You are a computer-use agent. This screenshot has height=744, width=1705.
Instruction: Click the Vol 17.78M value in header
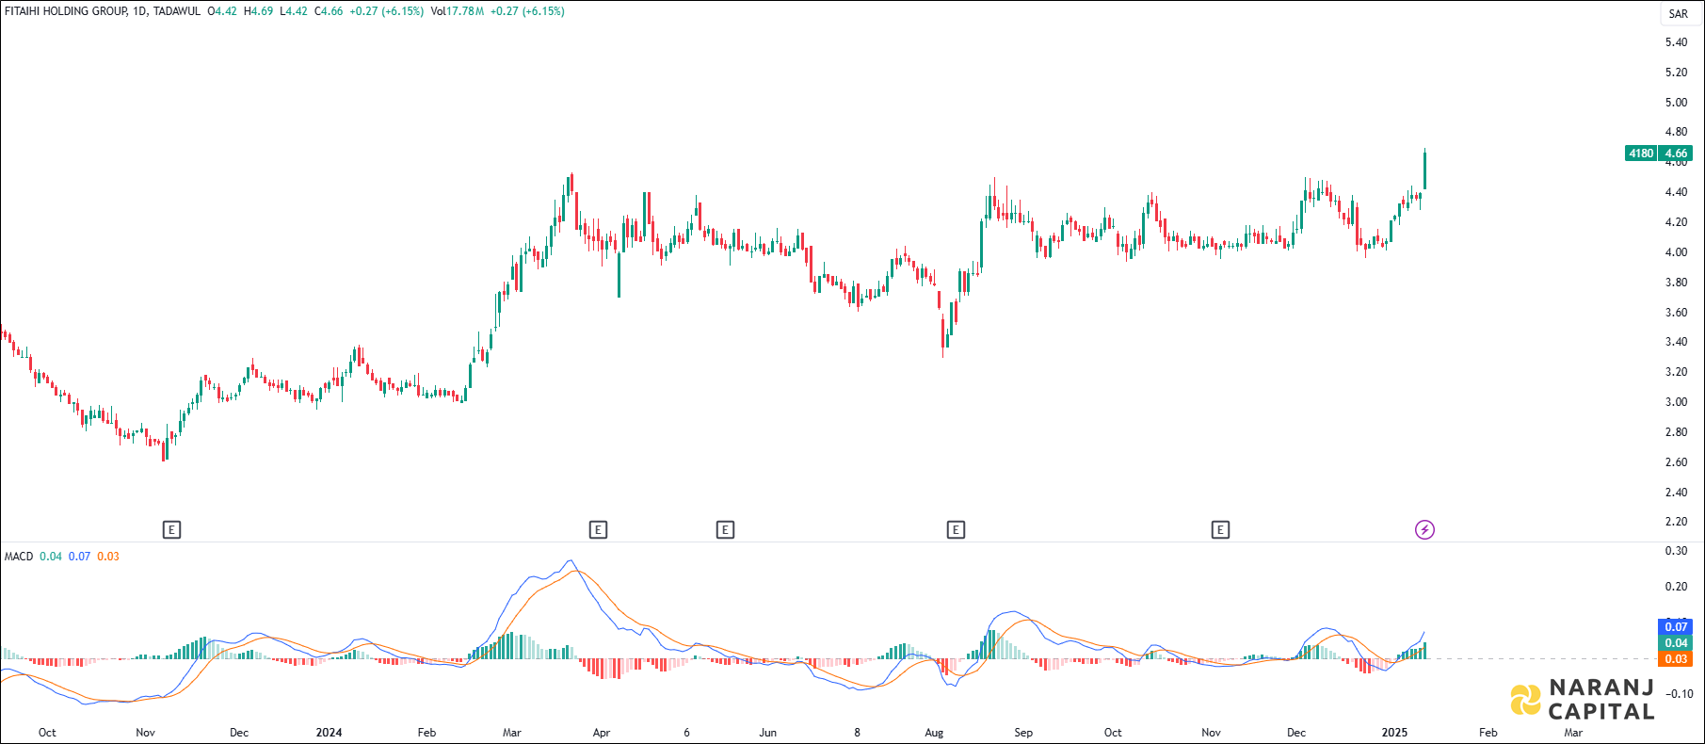pyautogui.click(x=458, y=11)
